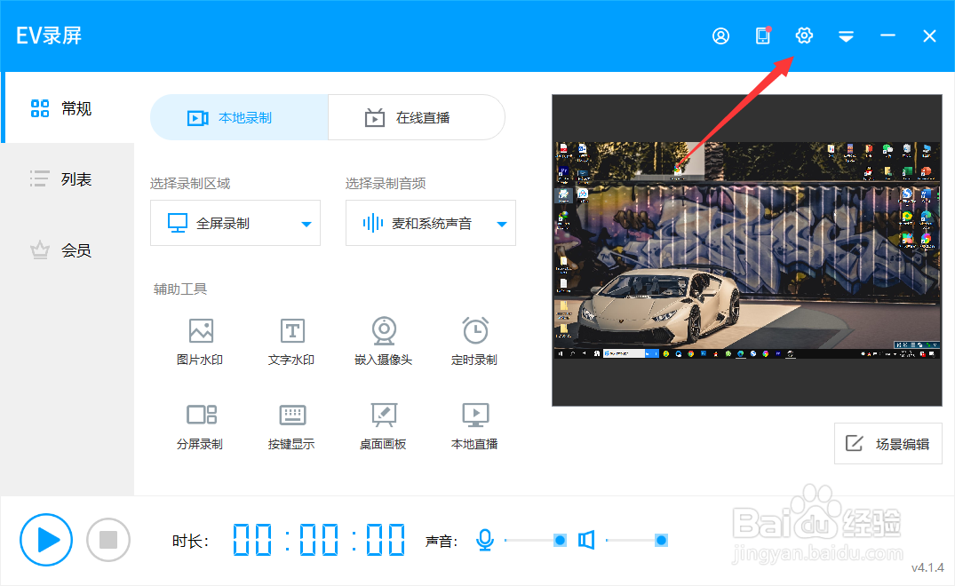Viewport: 955px width, 586px height.
Task: Adjust the microphone volume slider handle
Action: pos(561,541)
